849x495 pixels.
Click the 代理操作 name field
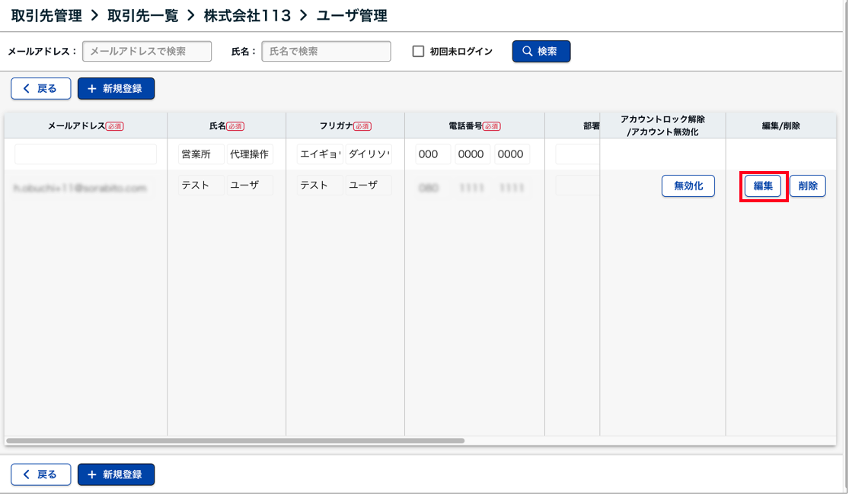249,154
